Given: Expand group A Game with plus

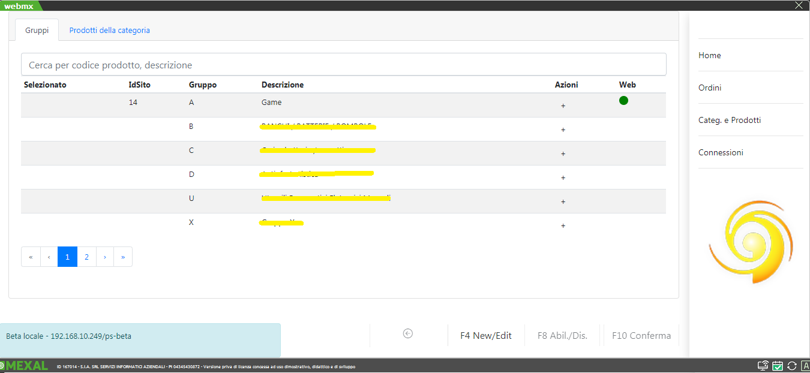Looking at the screenshot, I should pyautogui.click(x=563, y=106).
